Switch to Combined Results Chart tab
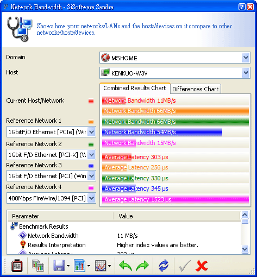The width and height of the screenshot is (257, 277). pyautogui.click(x=135, y=88)
